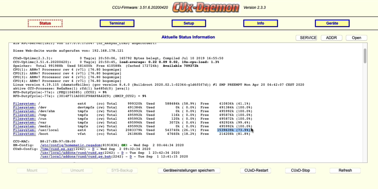The height and width of the screenshot is (189, 378).
Task: Stop daemon with CUxD-Stop
Action: [x=300, y=171]
